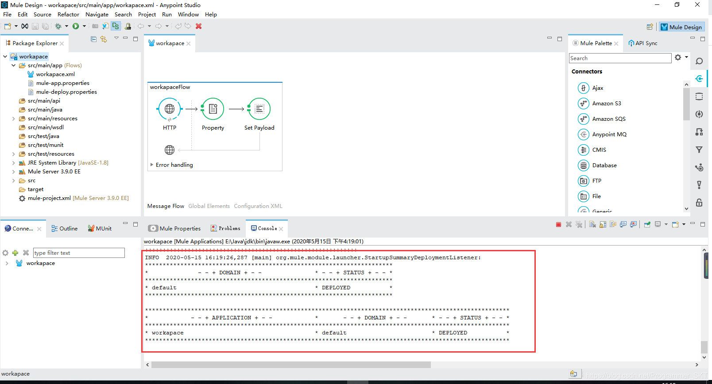Switch to API Sync tab

tap(642, 43)
